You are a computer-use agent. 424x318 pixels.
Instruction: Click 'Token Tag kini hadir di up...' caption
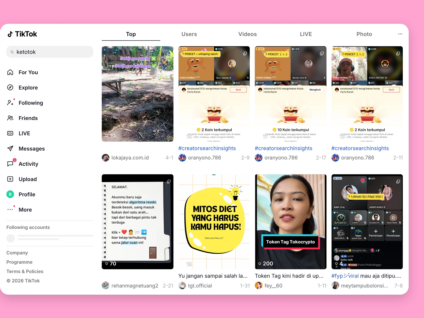pyautogui.click(x=289, y=276)
